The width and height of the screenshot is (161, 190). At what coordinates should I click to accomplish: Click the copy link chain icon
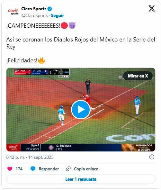point(68,169)
